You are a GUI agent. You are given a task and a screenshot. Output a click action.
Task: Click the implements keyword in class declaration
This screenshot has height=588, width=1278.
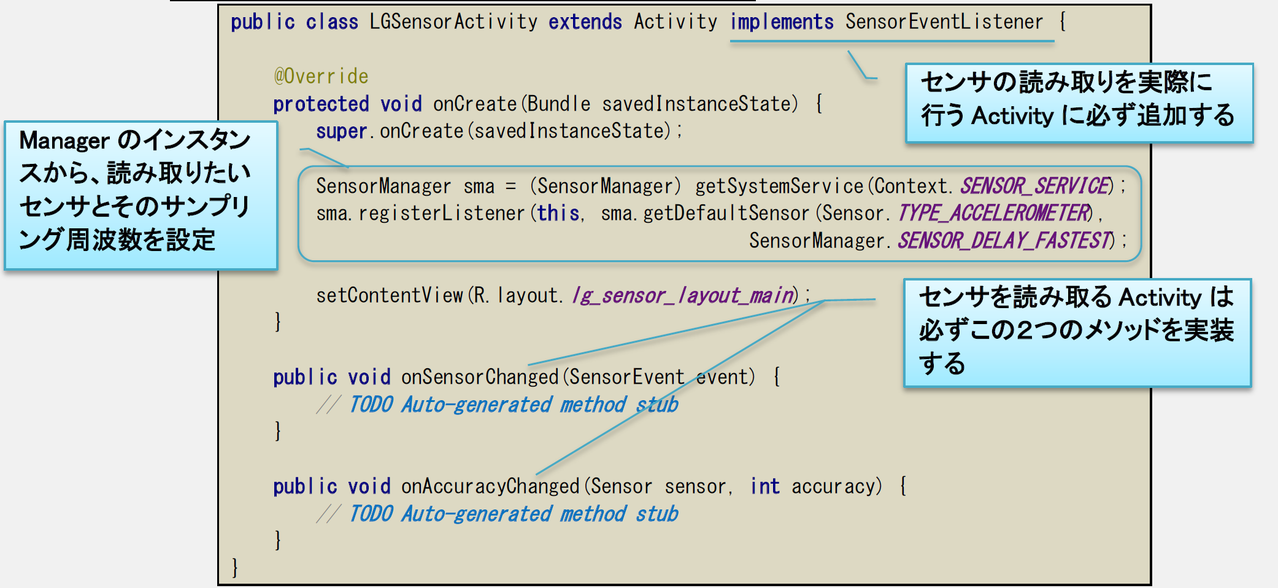[x=782, y=21]
